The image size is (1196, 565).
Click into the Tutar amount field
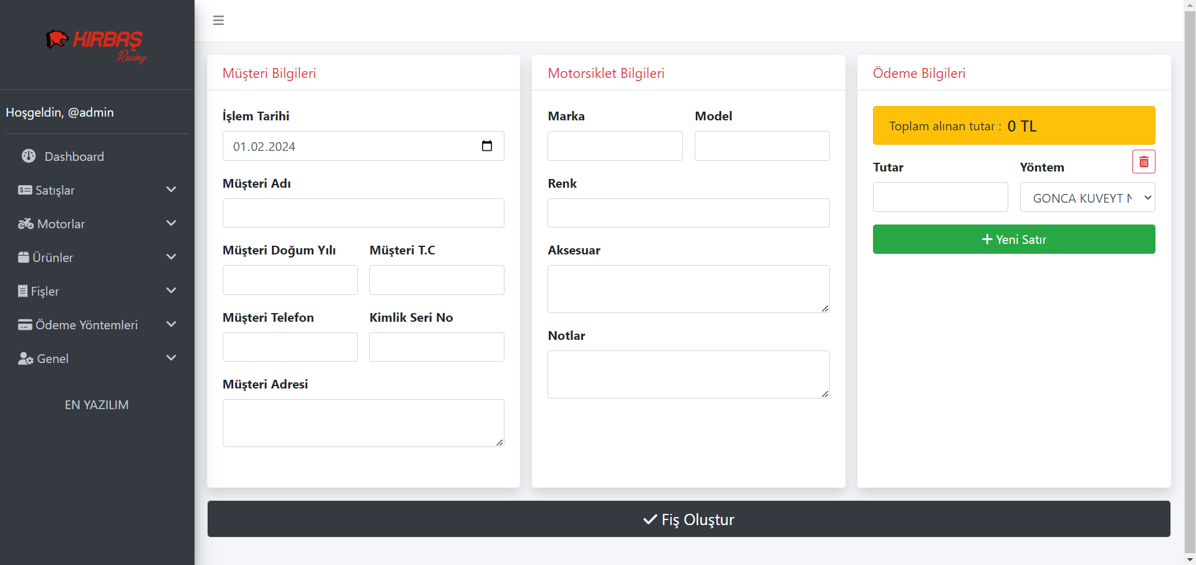tap(940, 198)
